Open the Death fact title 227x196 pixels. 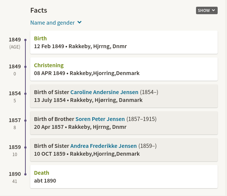coord(41,173)
